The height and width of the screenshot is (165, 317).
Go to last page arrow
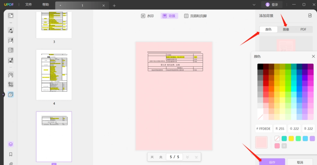[196, 157]
